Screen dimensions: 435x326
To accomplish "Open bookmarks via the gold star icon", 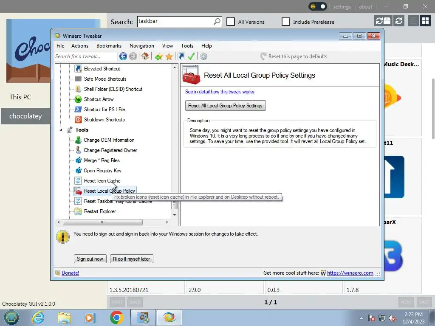I will coord(169,56).
